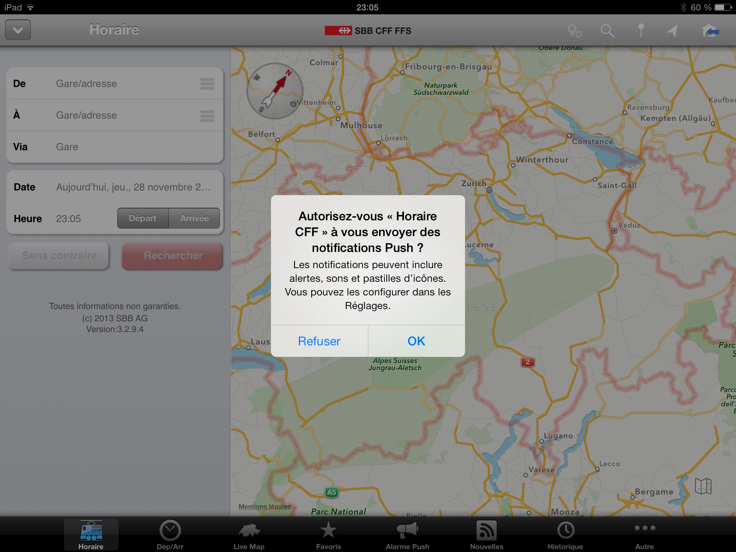
Task: Tap the map fold icon at bottom right
Action: (x=703, y=486)
